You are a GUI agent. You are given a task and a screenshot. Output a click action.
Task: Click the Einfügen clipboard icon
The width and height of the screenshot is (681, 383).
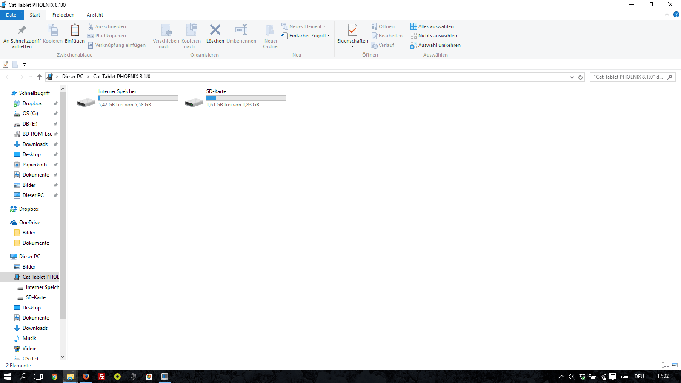[x=74, y=30]
